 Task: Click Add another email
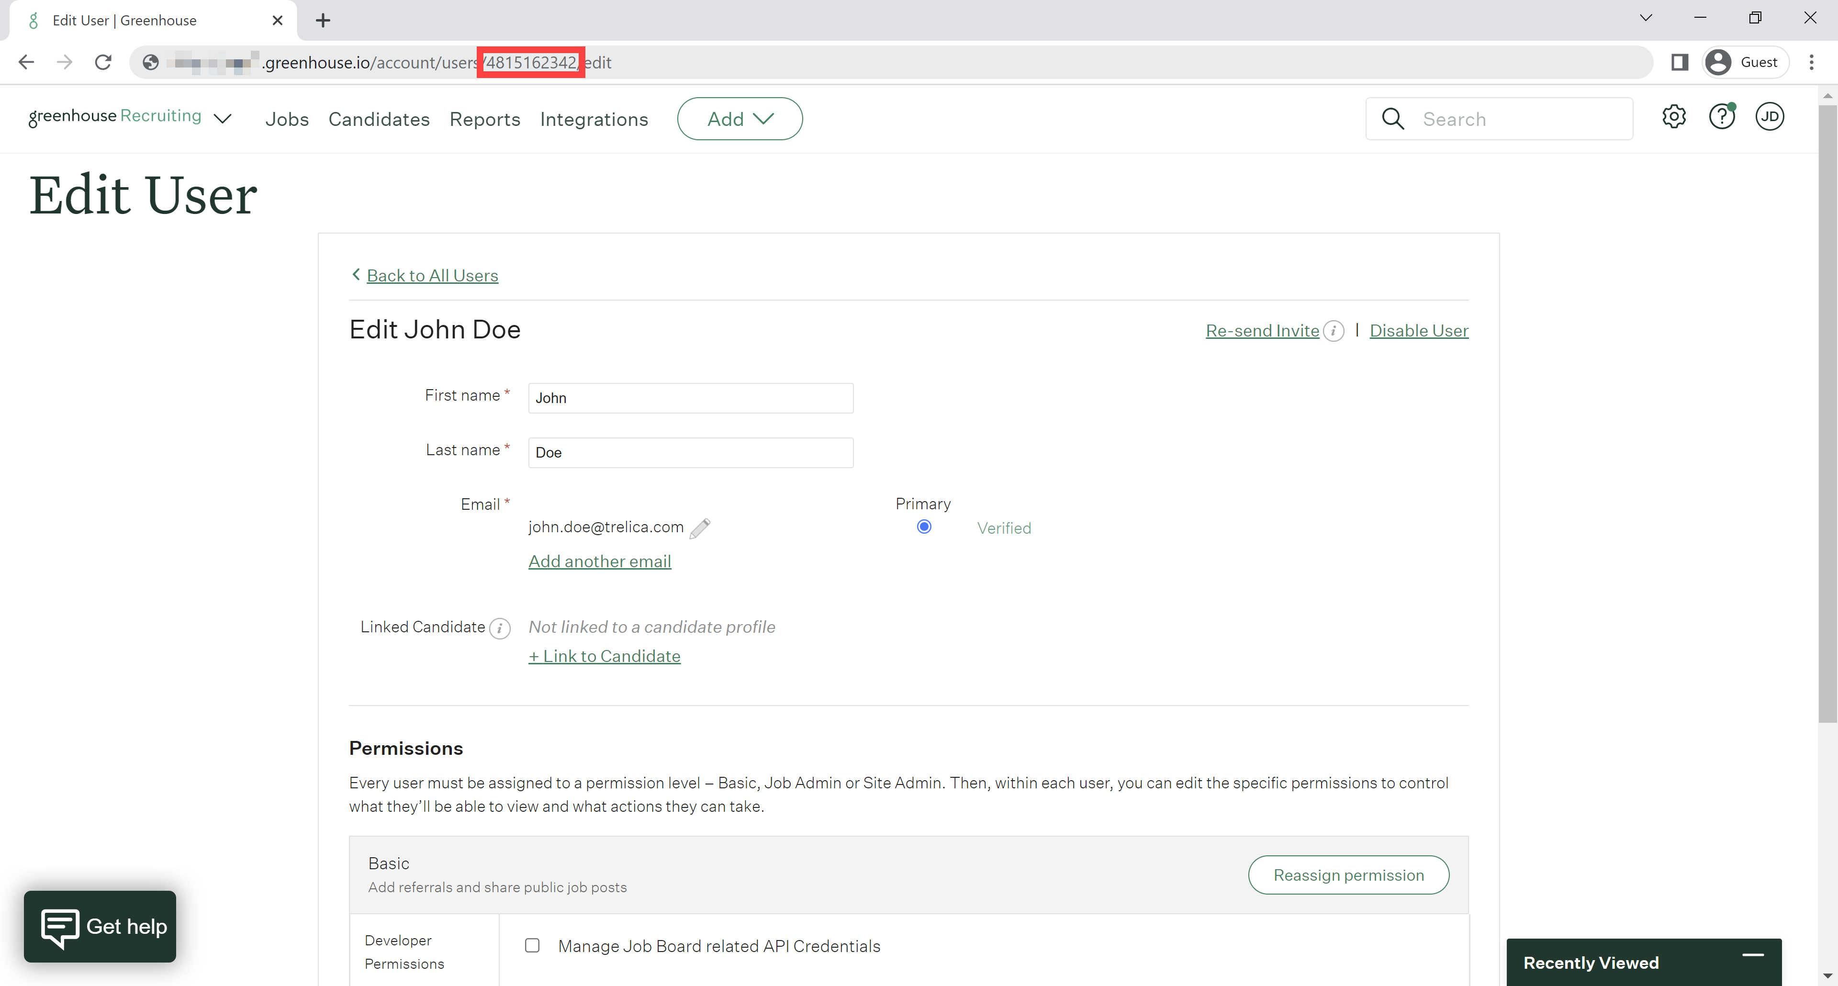(599, 561)
